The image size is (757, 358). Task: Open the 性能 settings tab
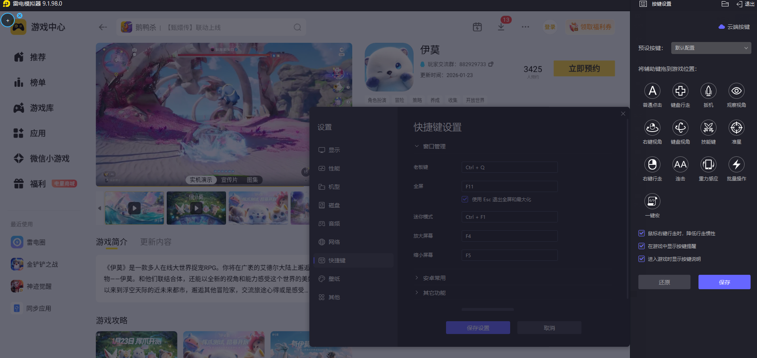(x=353, y=168)
